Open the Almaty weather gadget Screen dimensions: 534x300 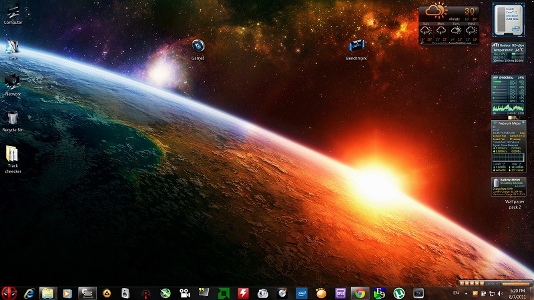pyautogui.click(x=449, y=25)
